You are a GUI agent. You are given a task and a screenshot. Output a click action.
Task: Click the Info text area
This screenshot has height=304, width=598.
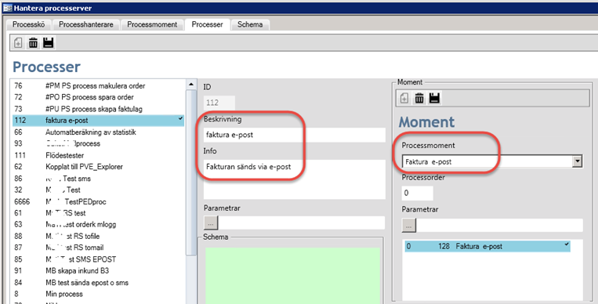click(x=295, y=179)
